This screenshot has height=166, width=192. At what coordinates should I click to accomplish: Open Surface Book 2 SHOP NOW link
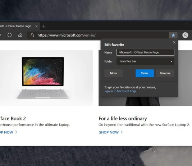click(x=8, y=132)
